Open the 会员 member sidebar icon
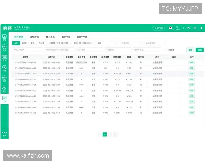The image size is (205, 164). pos(4,89)
